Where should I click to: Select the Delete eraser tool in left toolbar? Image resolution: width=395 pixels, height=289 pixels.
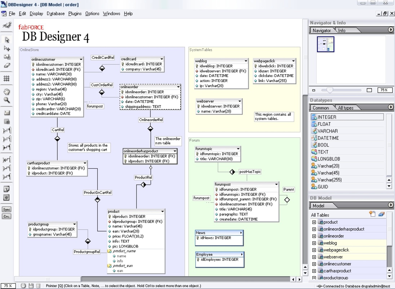tap(7, 65)
